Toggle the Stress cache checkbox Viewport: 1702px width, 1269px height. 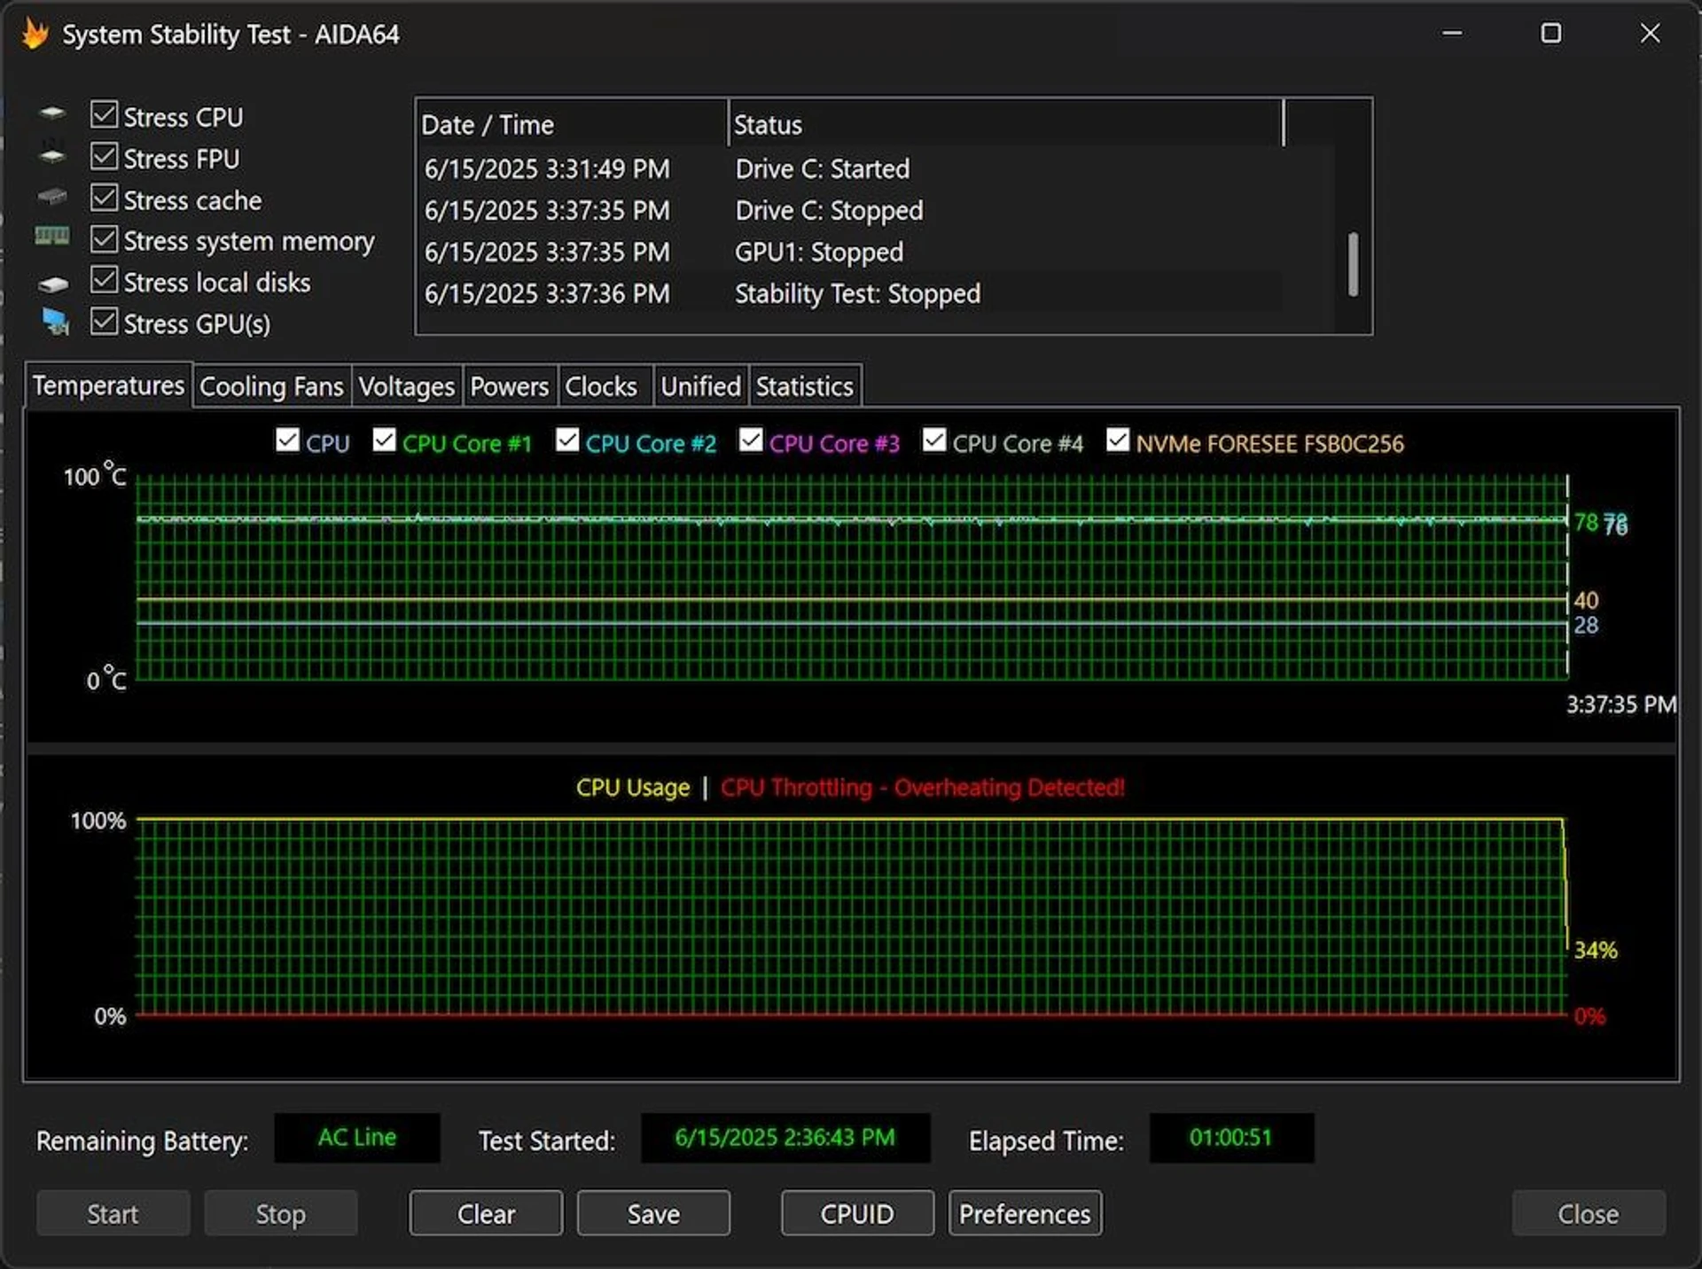tap(105, 198)
